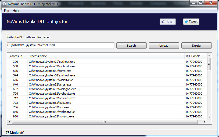Minimize the DLL UnInjector window
This screenshot has width=219, height=137.
(x=193, y=3)
